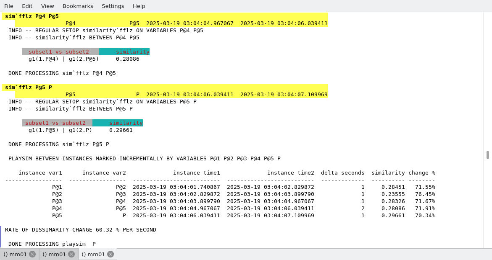The height and width of the screenshot is (260, 492).
Task: Open the View menu
Action: pos(47,6)
